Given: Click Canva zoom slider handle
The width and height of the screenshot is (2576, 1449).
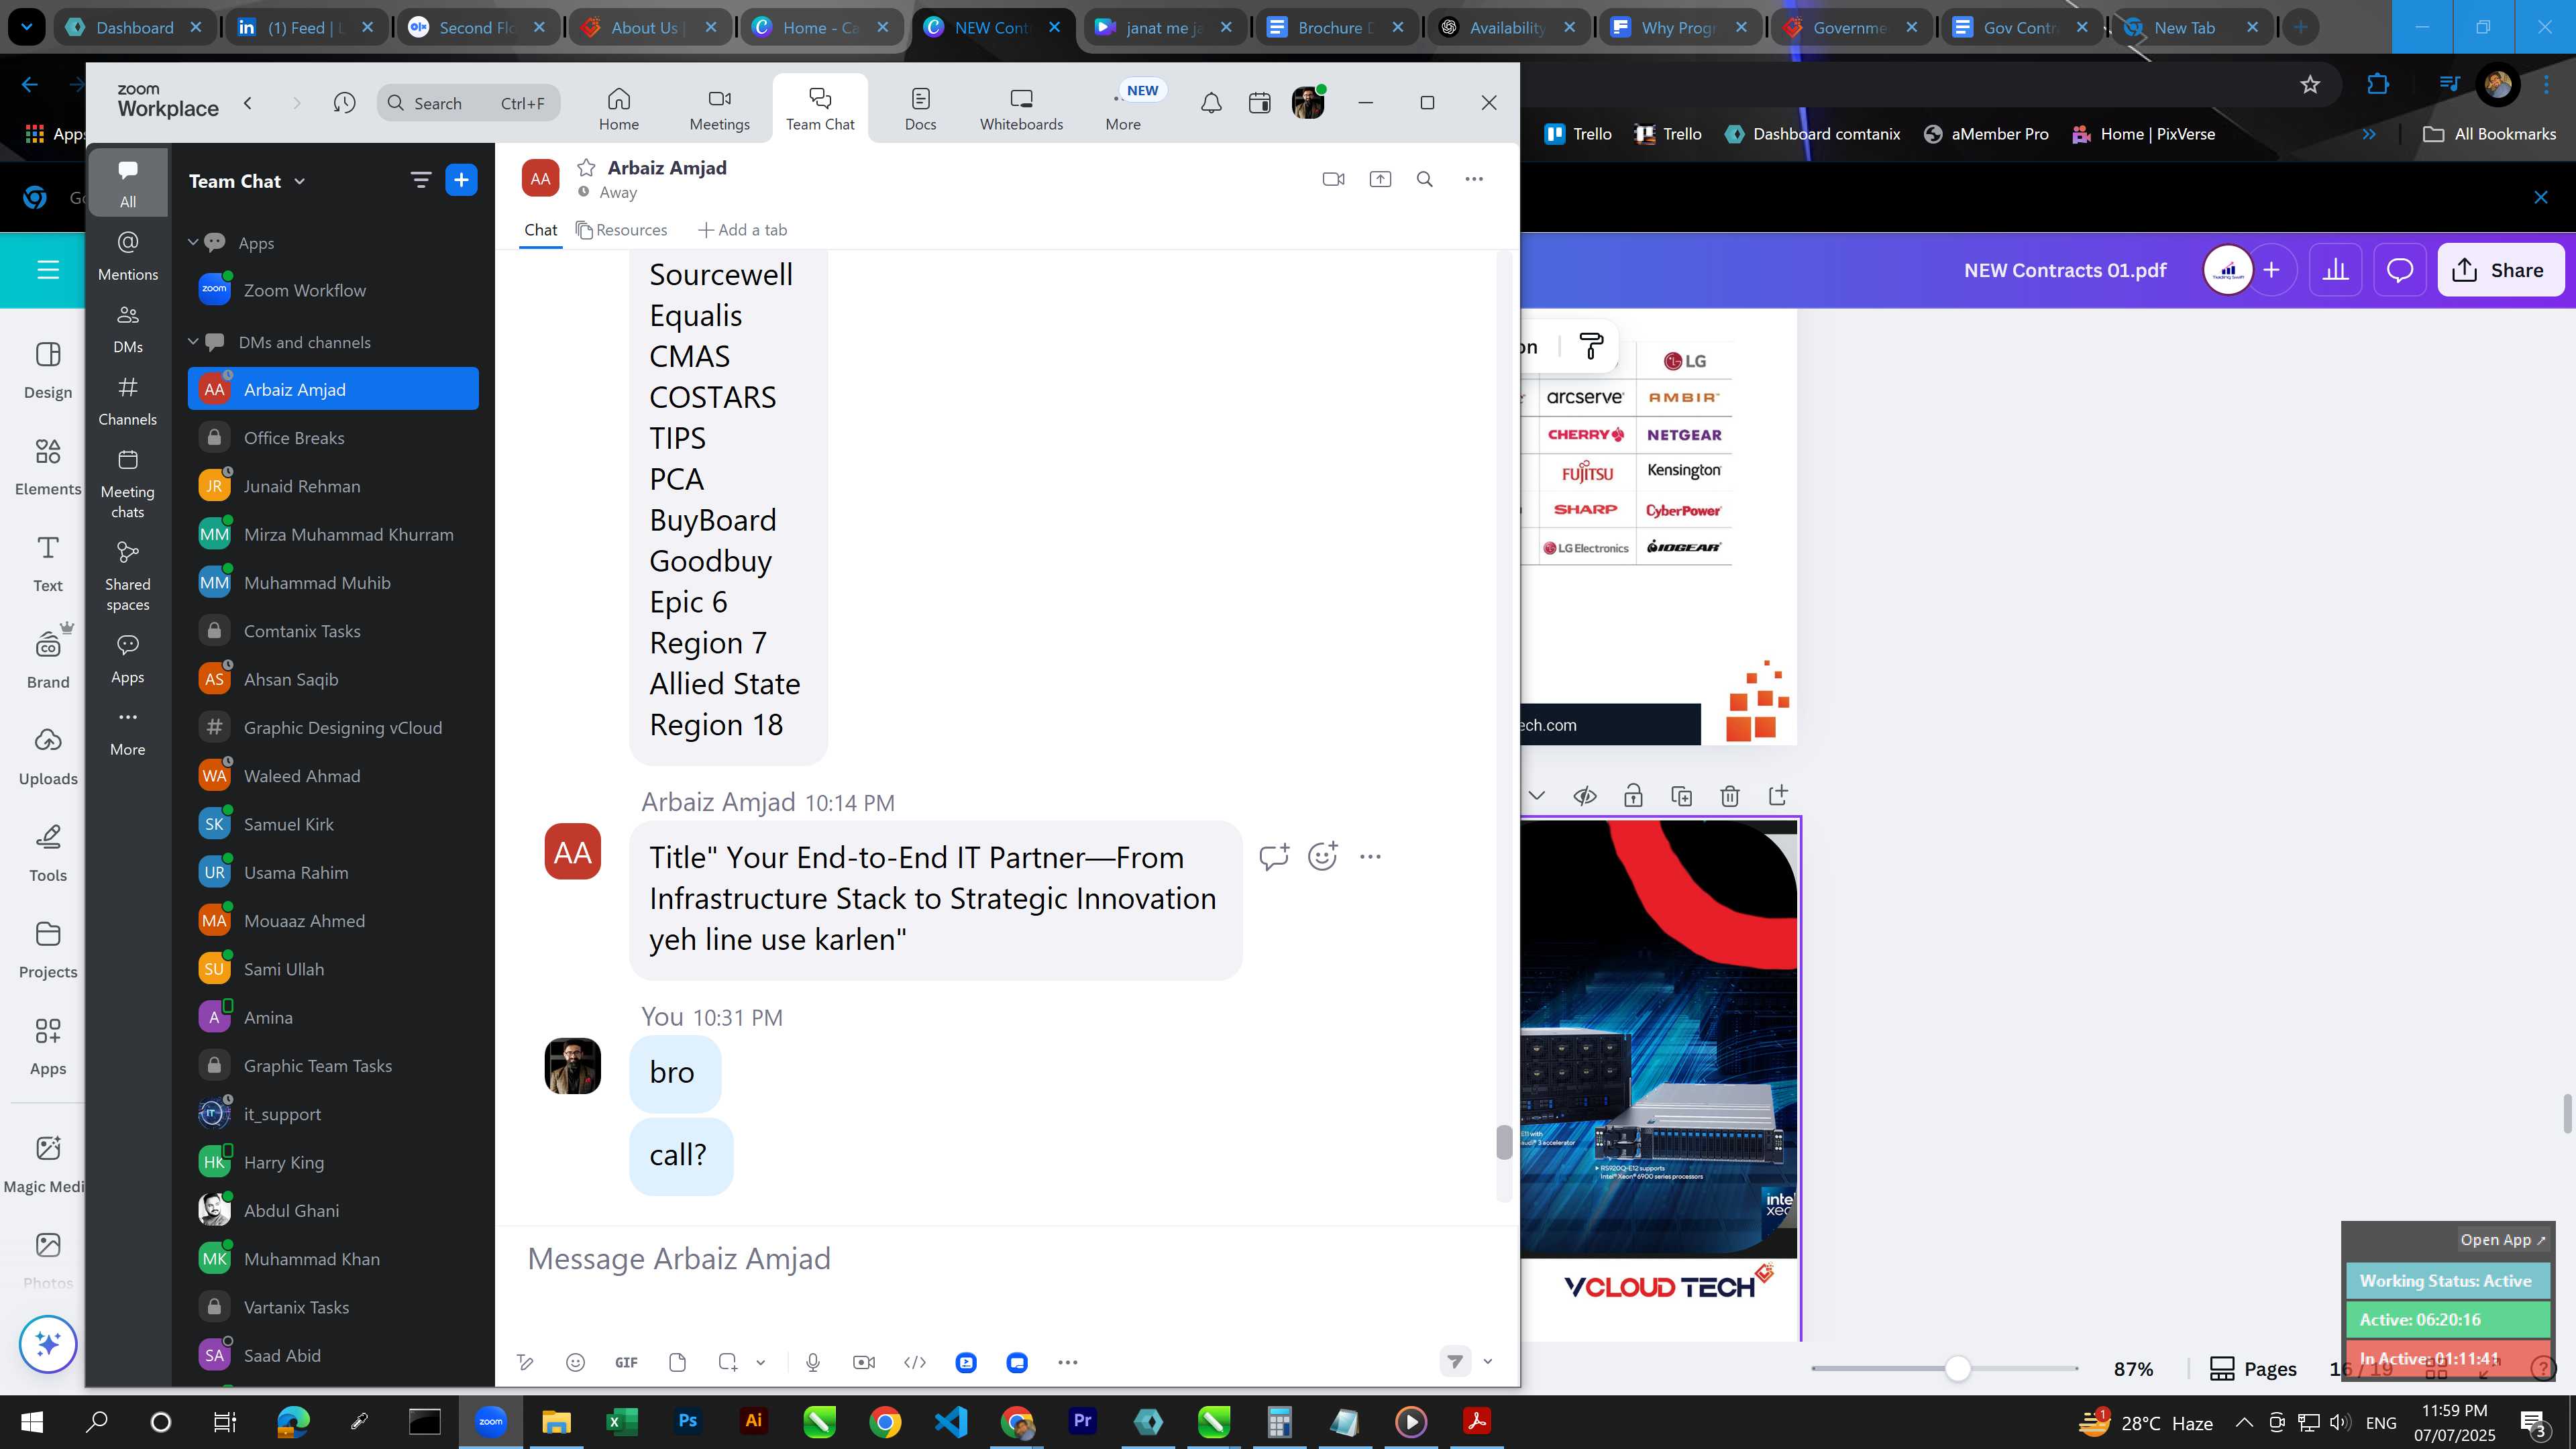Looking at the screenshot, I should pos(1957,1368).
